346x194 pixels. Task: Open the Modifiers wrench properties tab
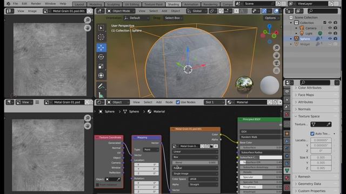tap(287, 141)
